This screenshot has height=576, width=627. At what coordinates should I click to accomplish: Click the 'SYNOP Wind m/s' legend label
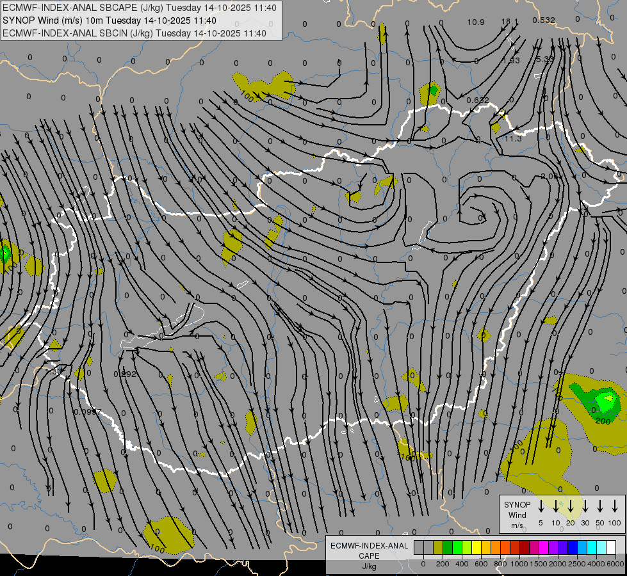(517, 515)
